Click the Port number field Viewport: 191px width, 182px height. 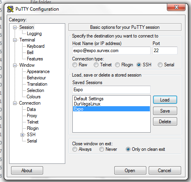(165, 51)
